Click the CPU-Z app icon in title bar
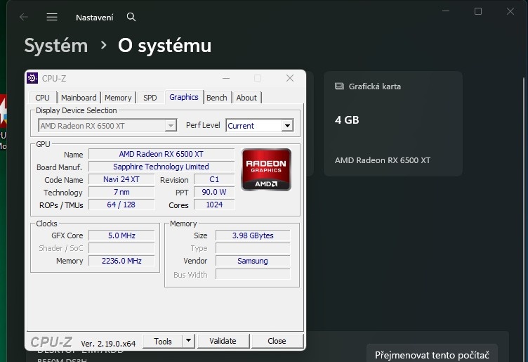The image size is (528, 362). click(32, 78)
